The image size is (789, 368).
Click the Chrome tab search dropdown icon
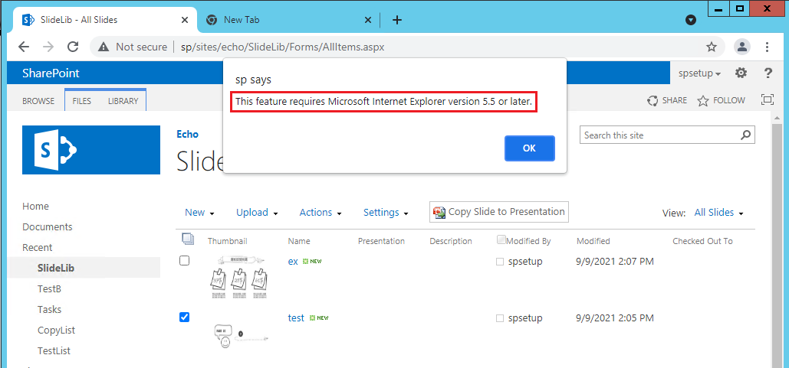click(691, 20)
